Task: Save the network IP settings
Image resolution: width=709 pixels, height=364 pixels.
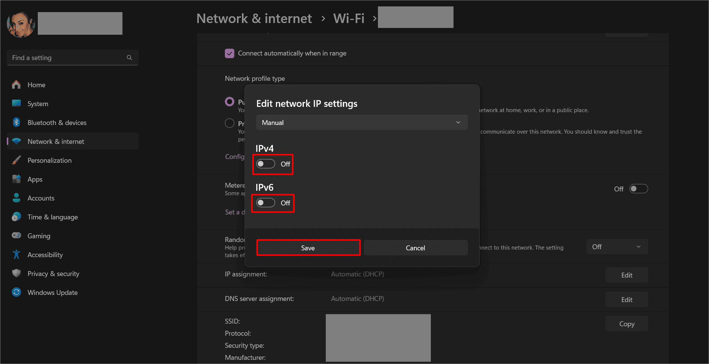Action: (x=308, y=248)
